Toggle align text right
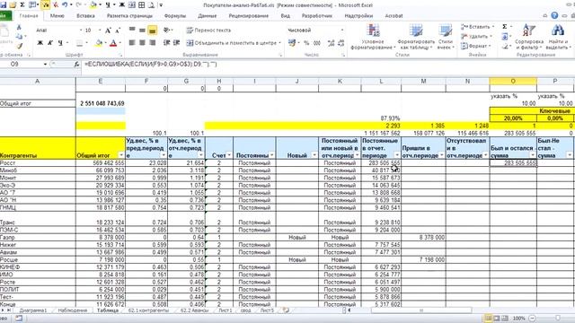The width and height of the screenshot is (575, 323). click(153, 43)
